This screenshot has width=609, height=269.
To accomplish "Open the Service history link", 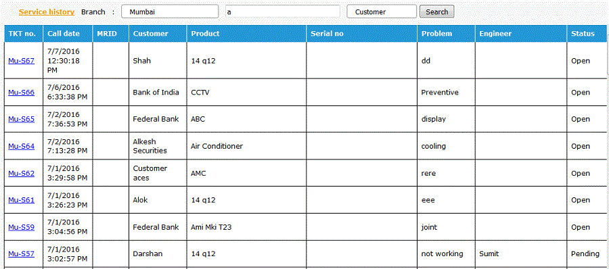I will (x=47, y=12).
